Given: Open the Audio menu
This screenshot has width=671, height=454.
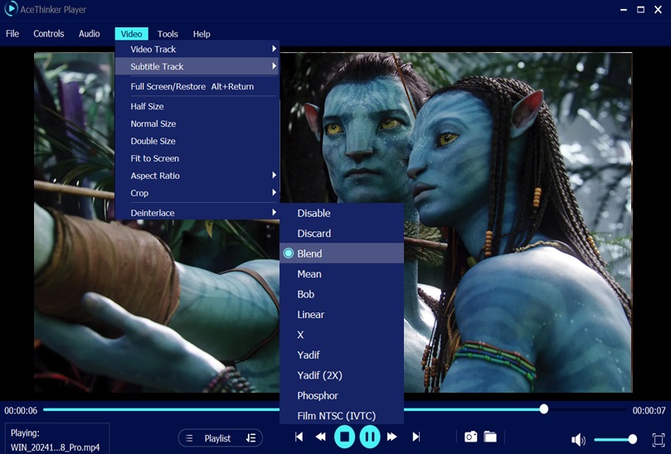Looking at the screenshot, I should pos(89,34).
